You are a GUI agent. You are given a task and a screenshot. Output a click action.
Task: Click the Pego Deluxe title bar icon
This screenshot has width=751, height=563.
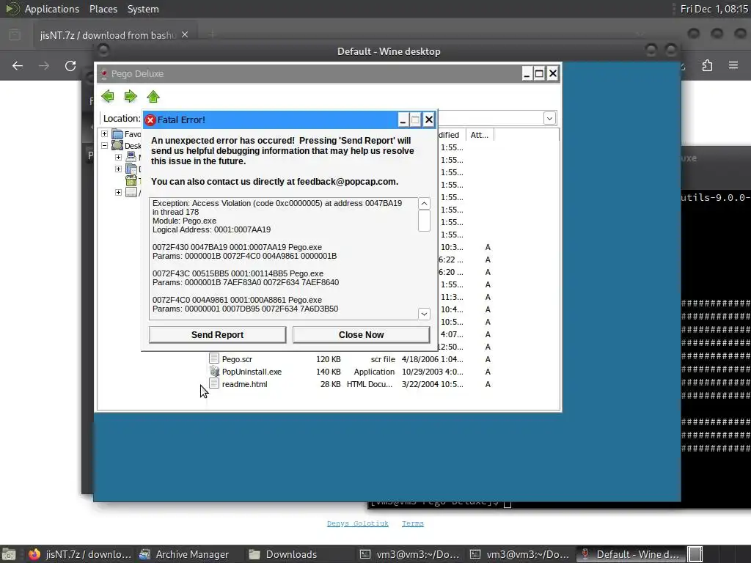(103, 74)
